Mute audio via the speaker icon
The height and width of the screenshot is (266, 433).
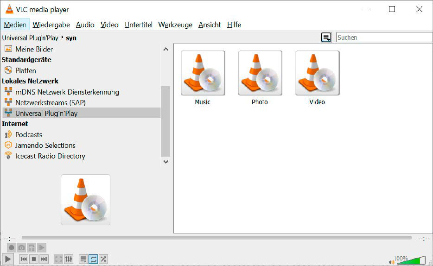tap(391, 262)
